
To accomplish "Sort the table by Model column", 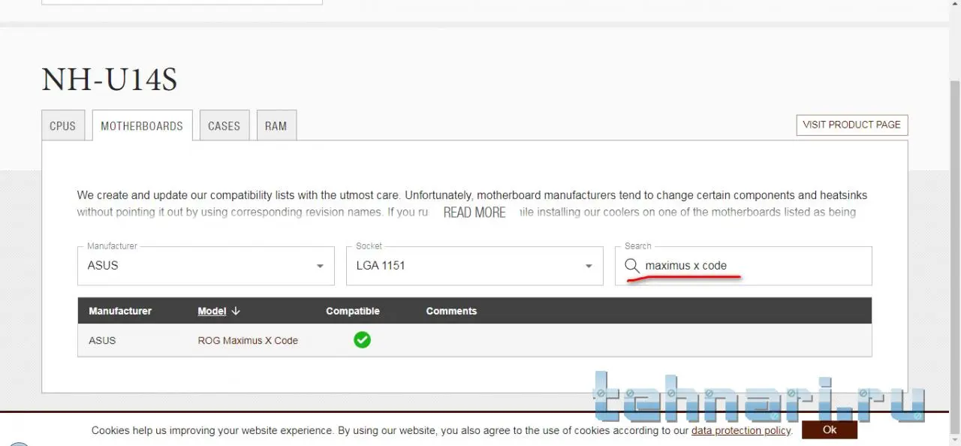I will coord(212,311).
